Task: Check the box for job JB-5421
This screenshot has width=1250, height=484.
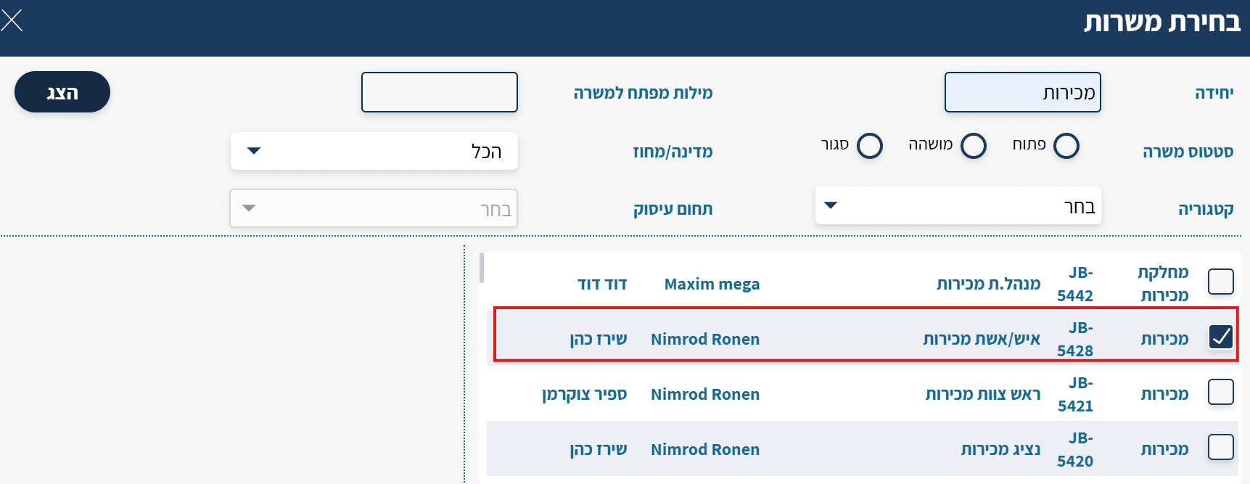Action: [1220, 392]
